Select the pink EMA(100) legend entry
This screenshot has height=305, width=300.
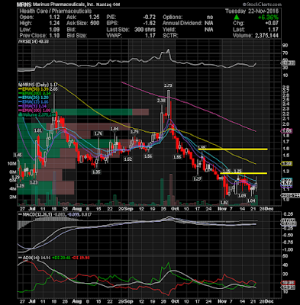coord(34,111)
